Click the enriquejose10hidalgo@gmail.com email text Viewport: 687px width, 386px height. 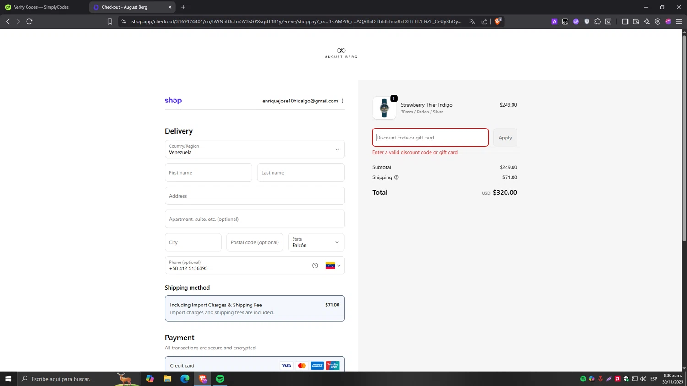pyautogui.click(x=300, y=101)
